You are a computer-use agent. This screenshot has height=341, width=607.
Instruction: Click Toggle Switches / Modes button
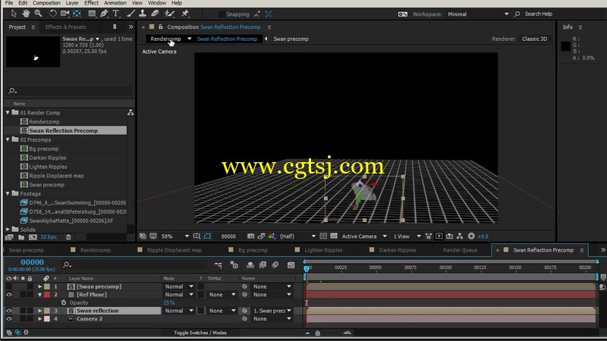pos(200,333)
